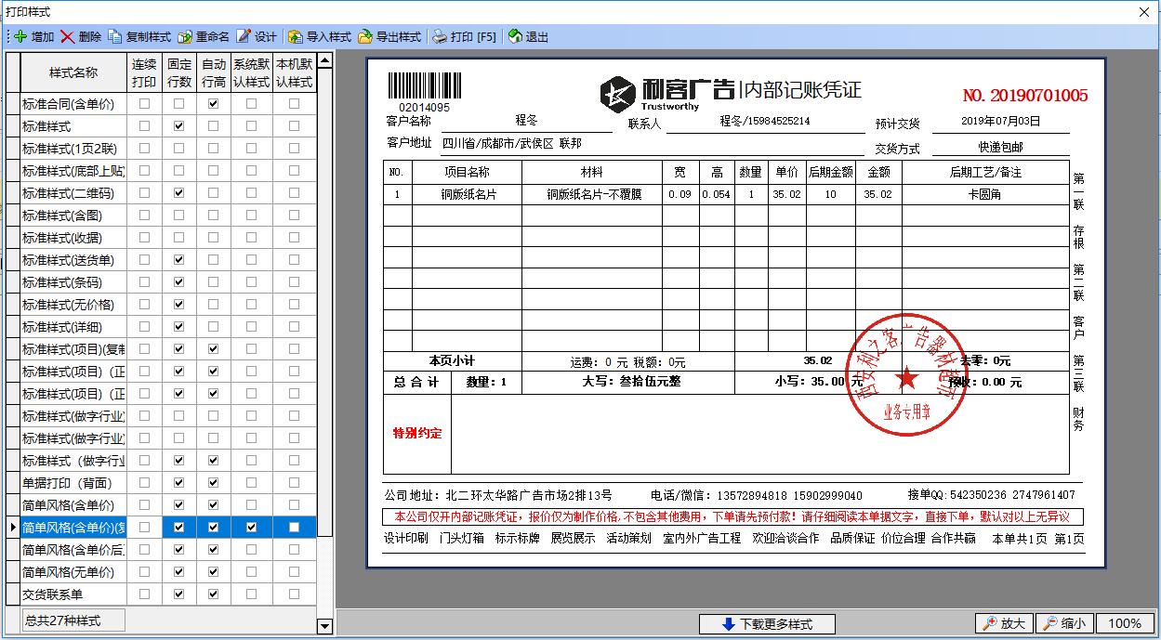Toggle 固定行数 checkbox for 标准样式(条码)
The height and width of the screenshot is (640, 1161).
[x=179, y=282]
